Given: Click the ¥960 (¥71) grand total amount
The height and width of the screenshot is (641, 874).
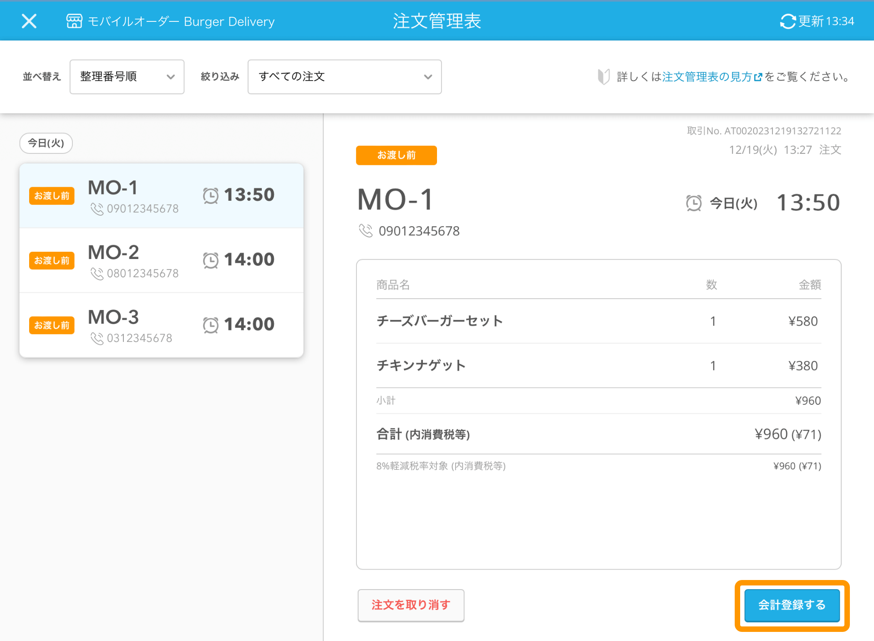Looking at the screenshot, I should pyautogui.click(x=788, y=434).
